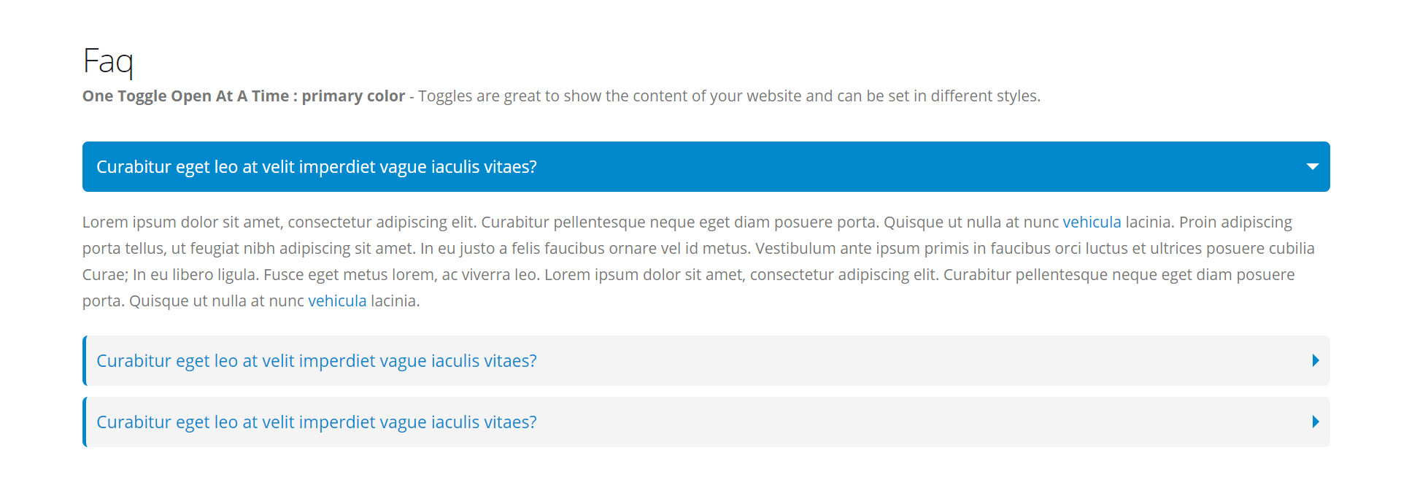Click the blue left accent bar of second toggle
Image resolution: width=1401 pixels, height=496 pixels.
pos(85,360)
